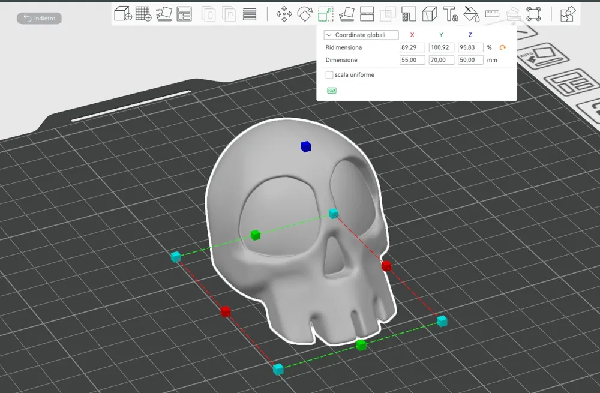
Task: Open the Coordinate globali dropdown
Action: (361, 35)
